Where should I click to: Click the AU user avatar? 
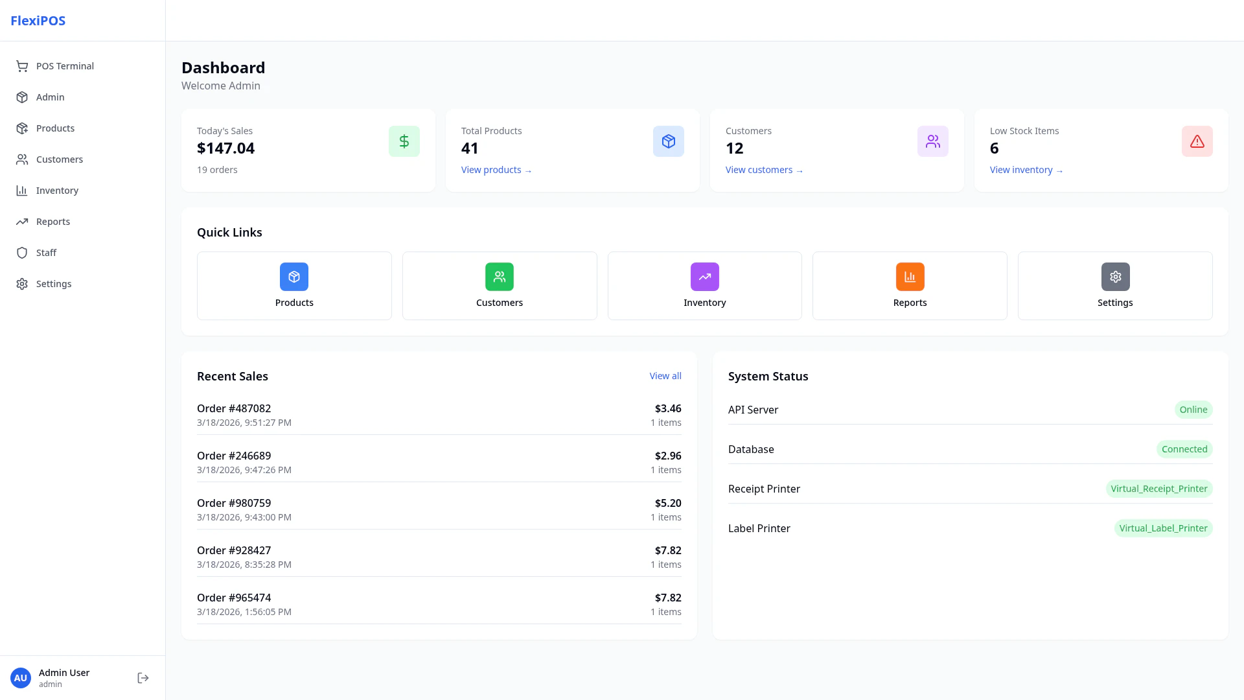click(x=21, y=678)
